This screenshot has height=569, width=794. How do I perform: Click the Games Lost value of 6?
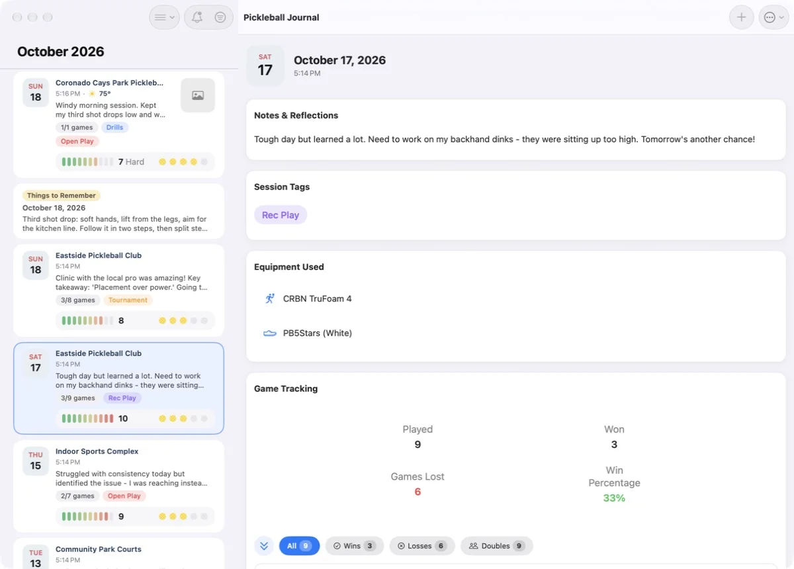pos(418,492)
